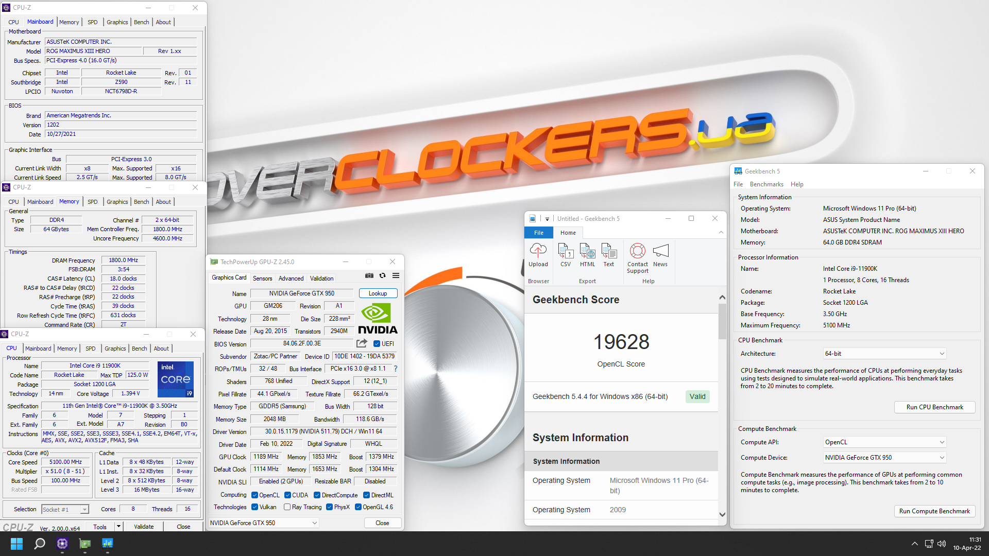
Task: Click the Valid badge in Geekbench results
Action: (x=697, y=396)
